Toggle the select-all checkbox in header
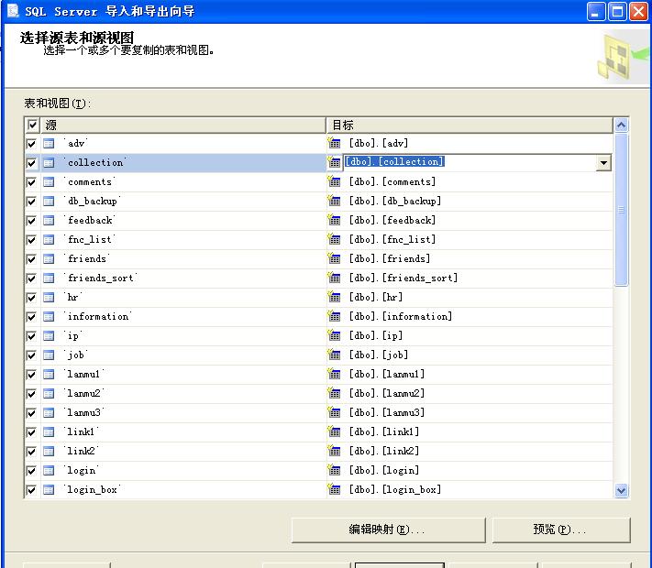The height and width of the screenshot is (568, 652). [x=33, y=126]
